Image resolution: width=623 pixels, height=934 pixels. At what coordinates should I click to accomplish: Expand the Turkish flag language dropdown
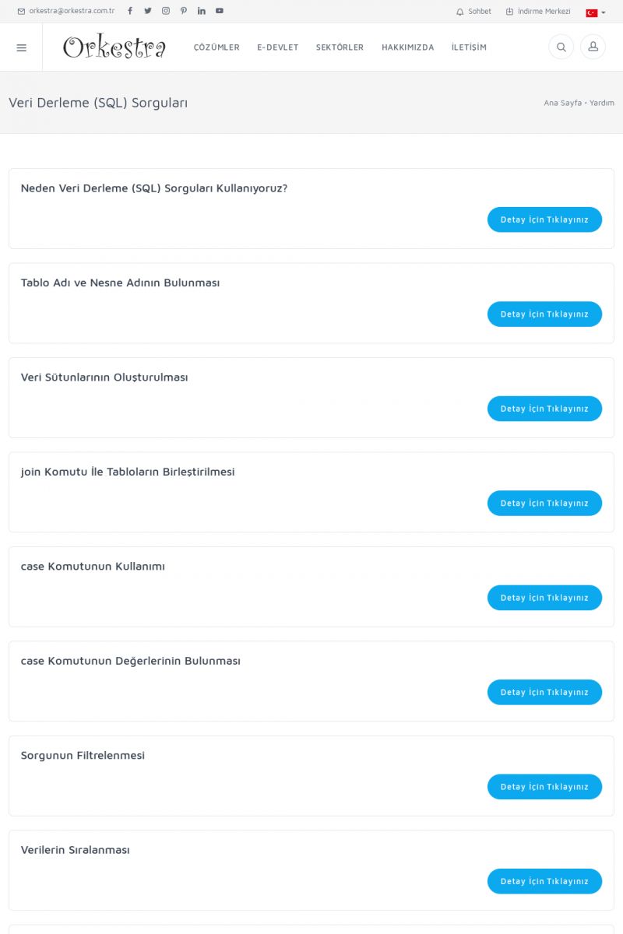pyautogui.click(x=596, y=12)
